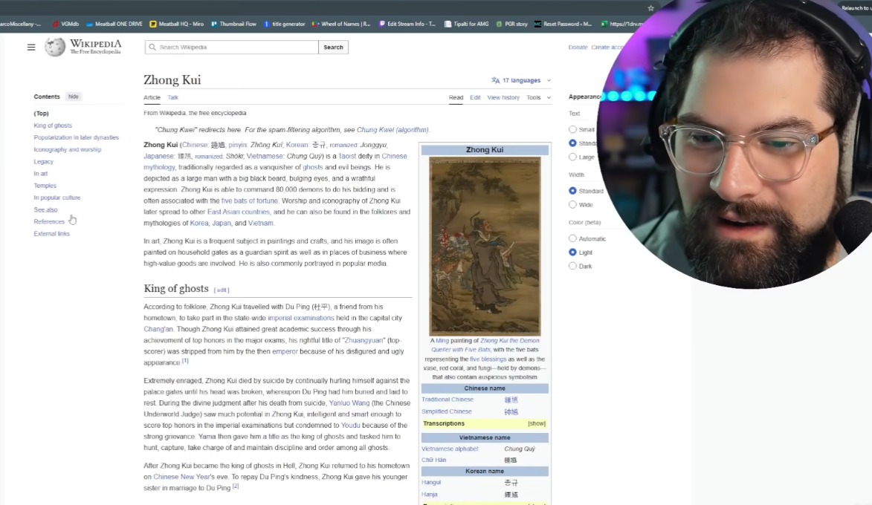Expand the 17 languages dropdown arrow
The image size is (872, 505).
(549, 80)
